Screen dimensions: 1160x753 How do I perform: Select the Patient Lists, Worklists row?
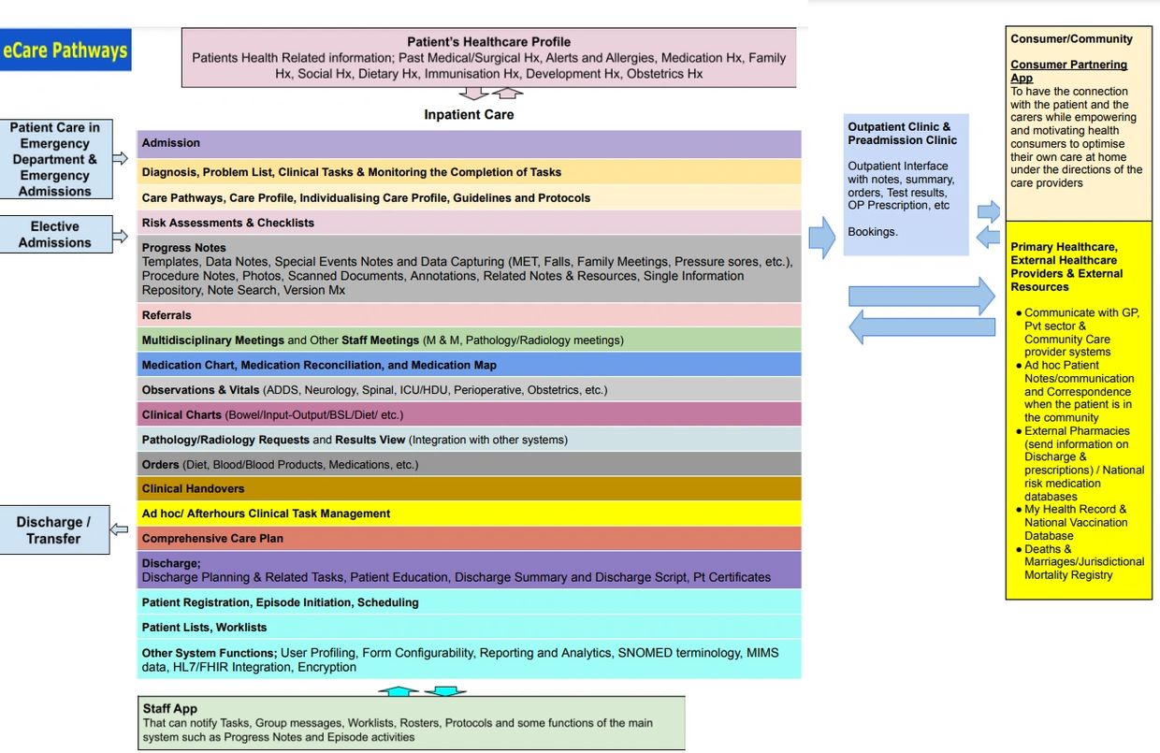[x=469, y=627]
